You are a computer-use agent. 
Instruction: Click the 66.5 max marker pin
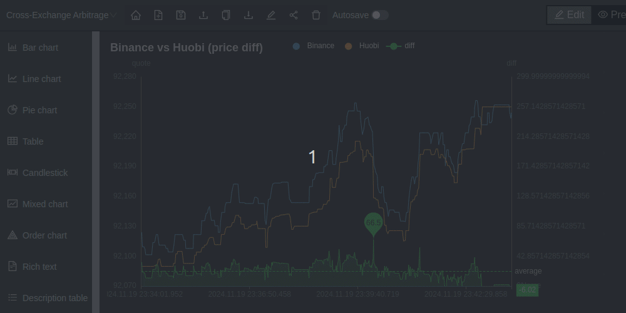373,223
